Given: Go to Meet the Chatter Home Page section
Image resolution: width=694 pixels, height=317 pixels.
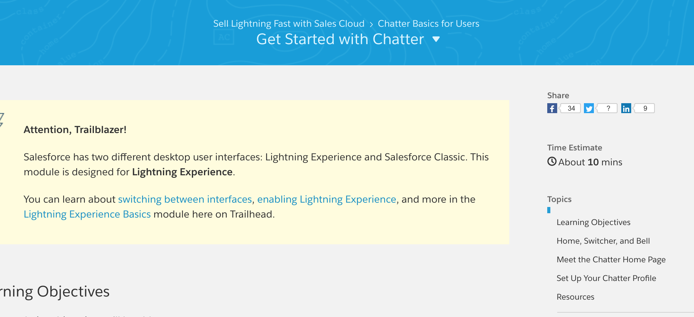Looking at the screenshot, I should click(x=611, y=260).
